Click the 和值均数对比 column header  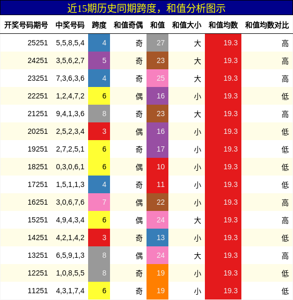[x=267, y=25]
